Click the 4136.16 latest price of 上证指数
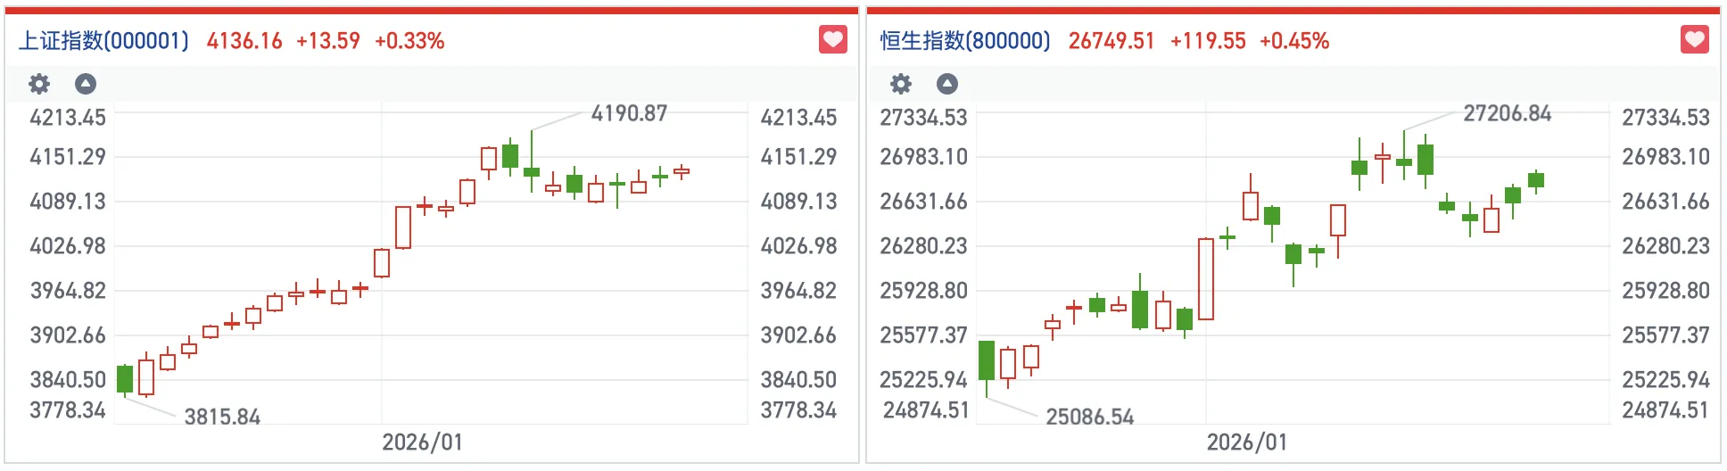The width and height of the screenshot is (1727, 471). pos(244,41)
